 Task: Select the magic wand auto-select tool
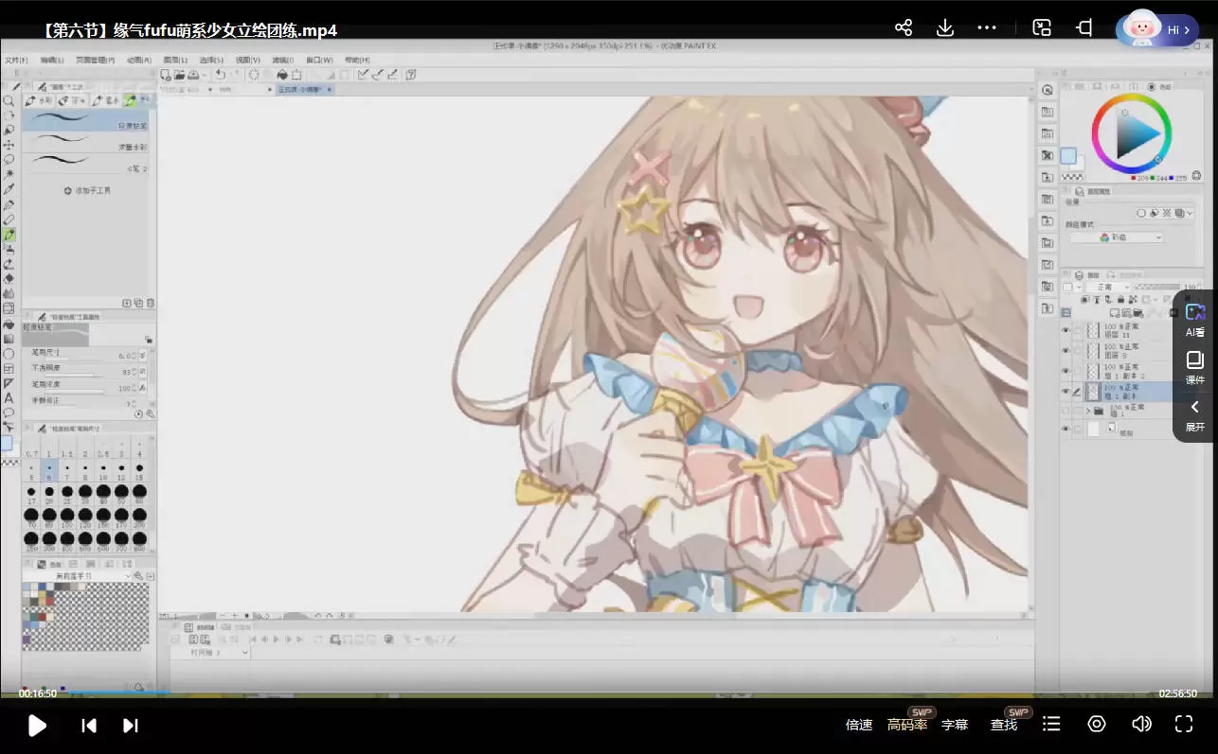coord(9,174)
